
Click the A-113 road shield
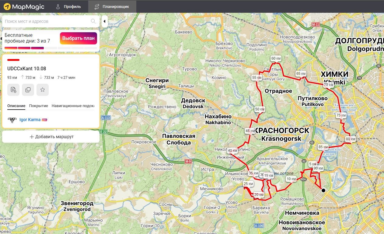coord(106,117)
